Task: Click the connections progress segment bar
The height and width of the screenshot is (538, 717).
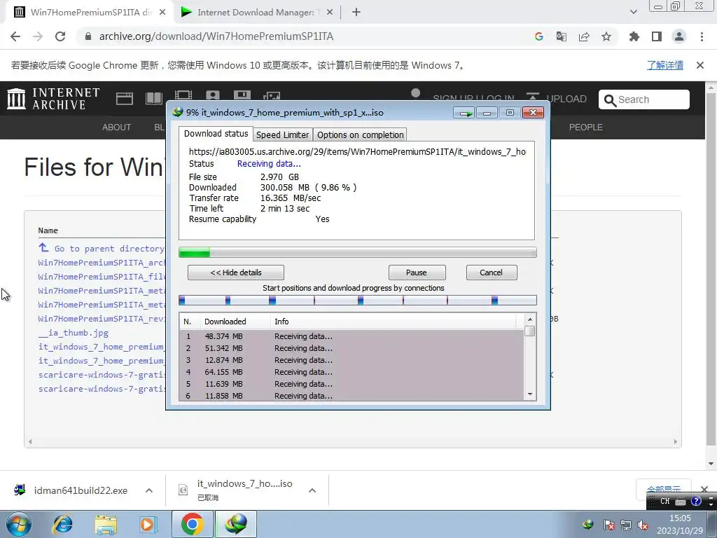Action: [x=358, y=301]
